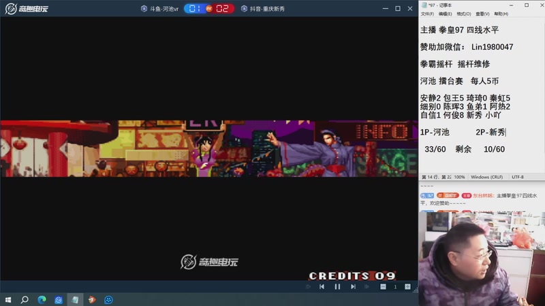The width and height of the screenshot is (545, 306).
Task: Click the Notepad text 每人5币
Action: point(484,81)
